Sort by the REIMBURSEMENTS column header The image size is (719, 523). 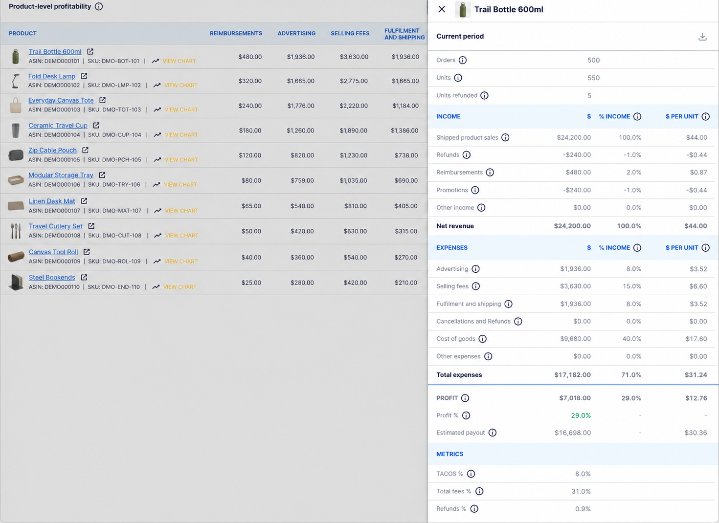[236, 33]
